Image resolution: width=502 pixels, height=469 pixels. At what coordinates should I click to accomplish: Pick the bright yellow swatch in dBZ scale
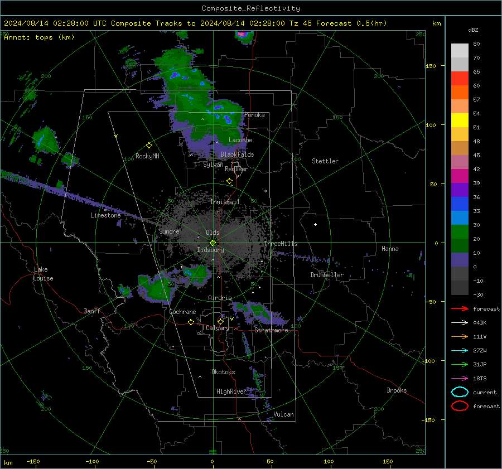tap(460, 120)
